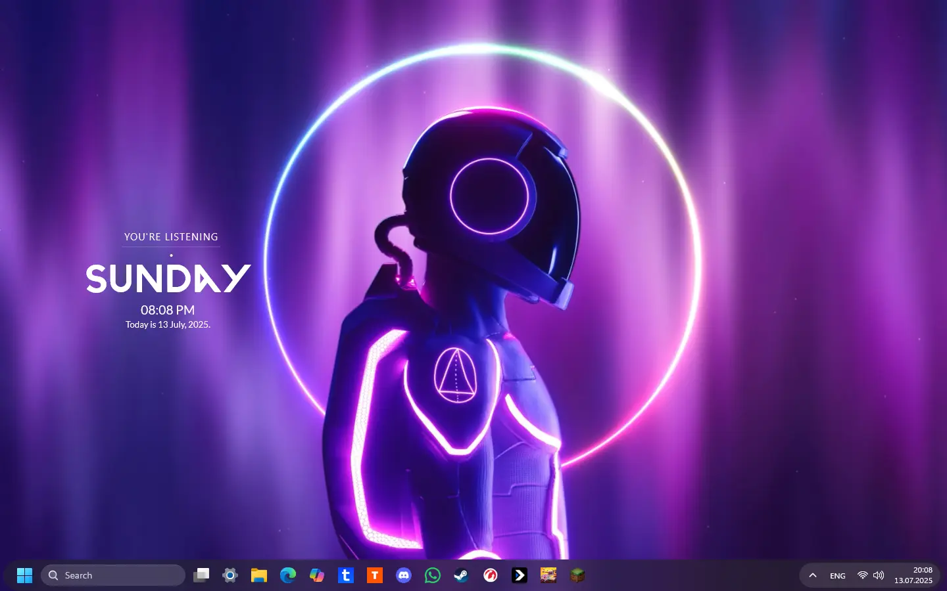Open the volume speaker icon
Image resolution: width=947 pixels, height=591 pixels.
point(879,575)
